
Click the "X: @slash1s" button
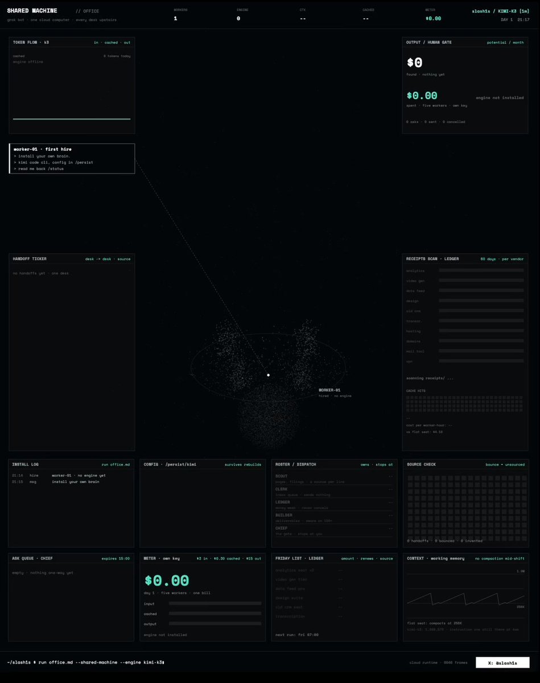[x=501, y=663]
